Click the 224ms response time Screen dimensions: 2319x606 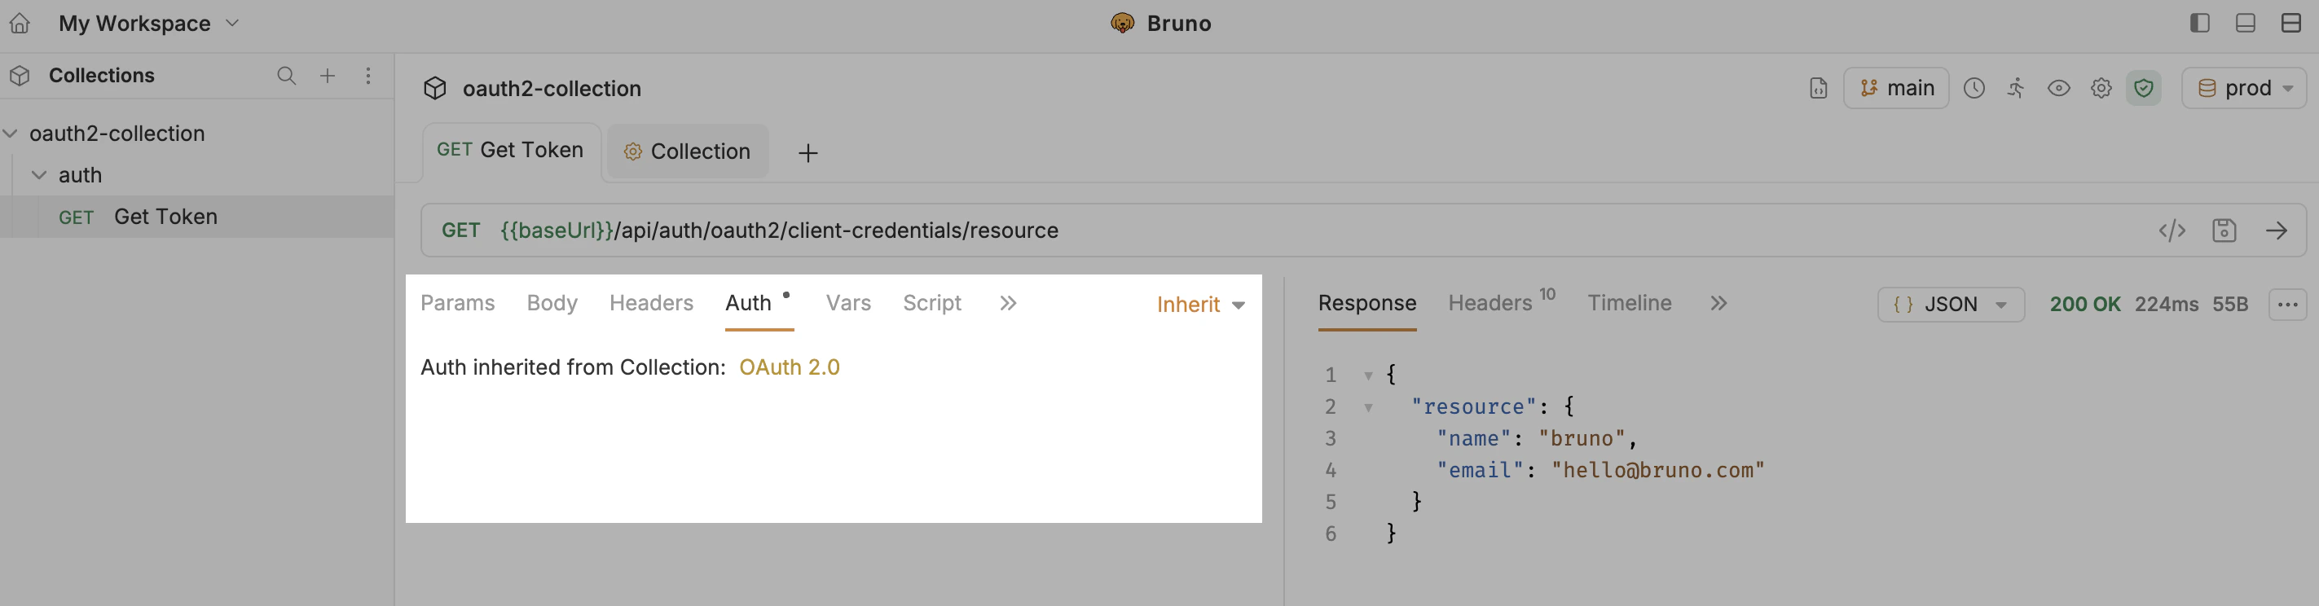tap(2166, 305)
